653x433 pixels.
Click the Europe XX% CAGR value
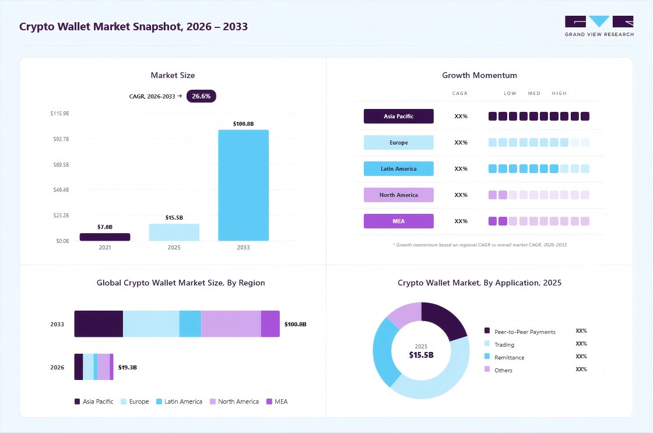click(461, 142)
